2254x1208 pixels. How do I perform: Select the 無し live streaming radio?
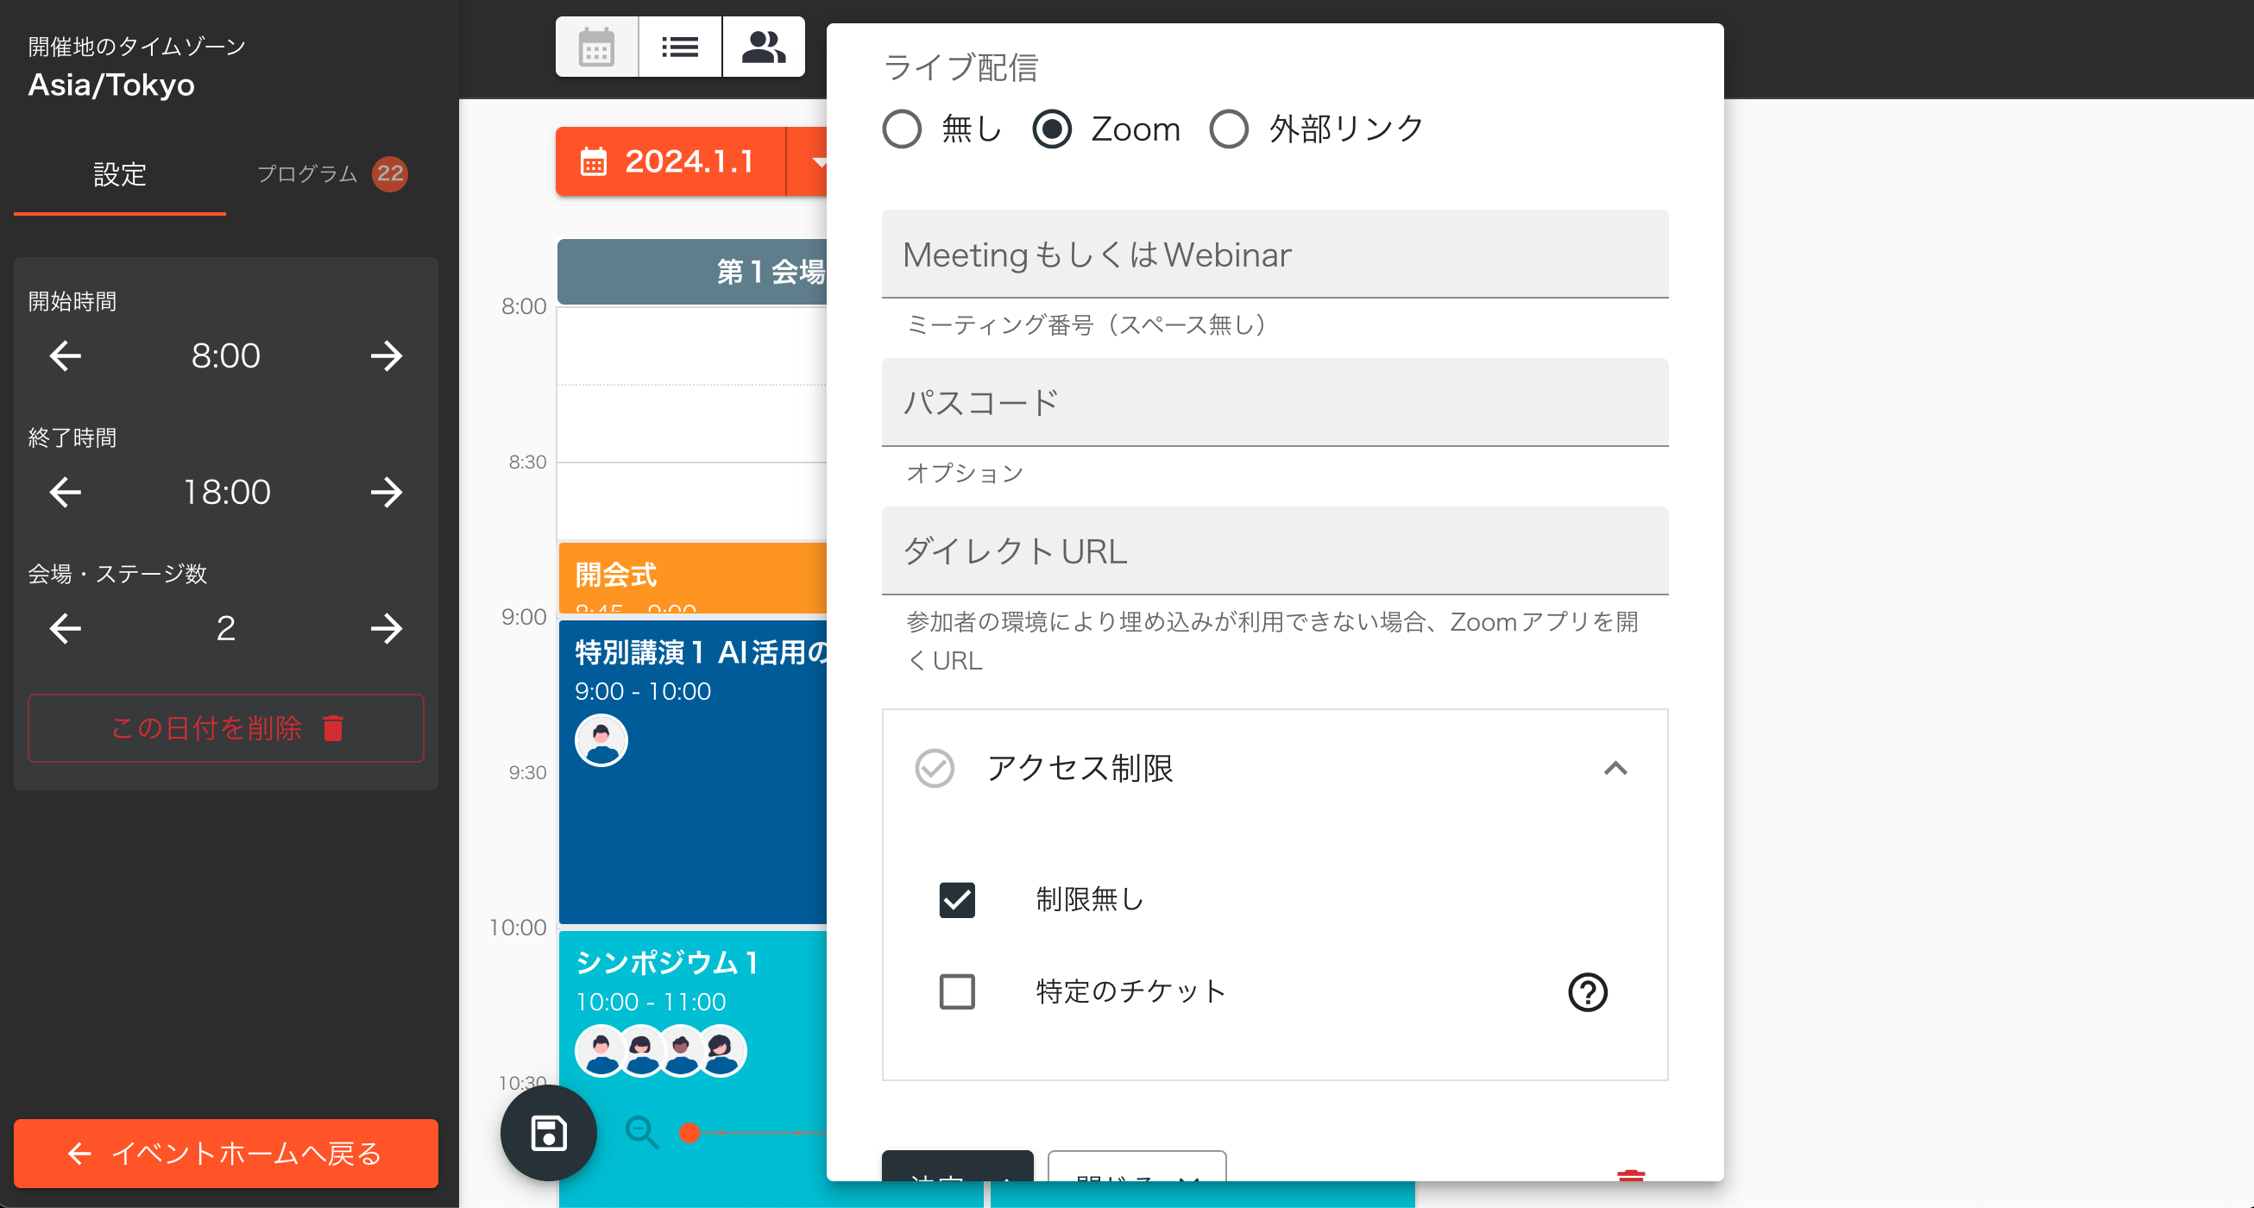902,129
